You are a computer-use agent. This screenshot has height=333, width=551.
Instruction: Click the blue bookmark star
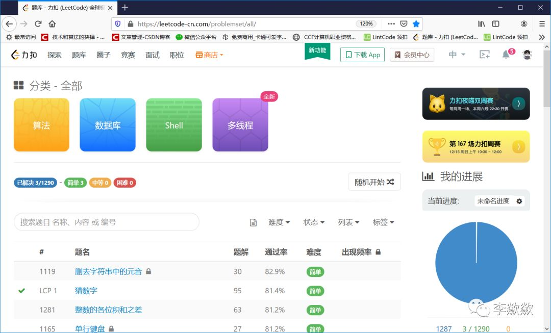416,24
